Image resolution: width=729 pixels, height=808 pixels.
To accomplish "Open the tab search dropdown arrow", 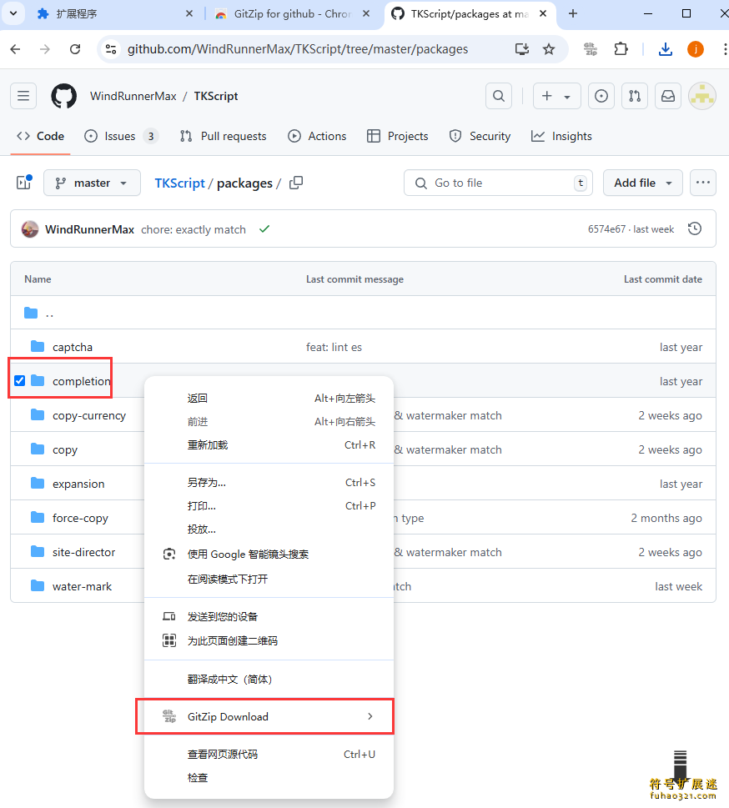I will coord(13,13).
